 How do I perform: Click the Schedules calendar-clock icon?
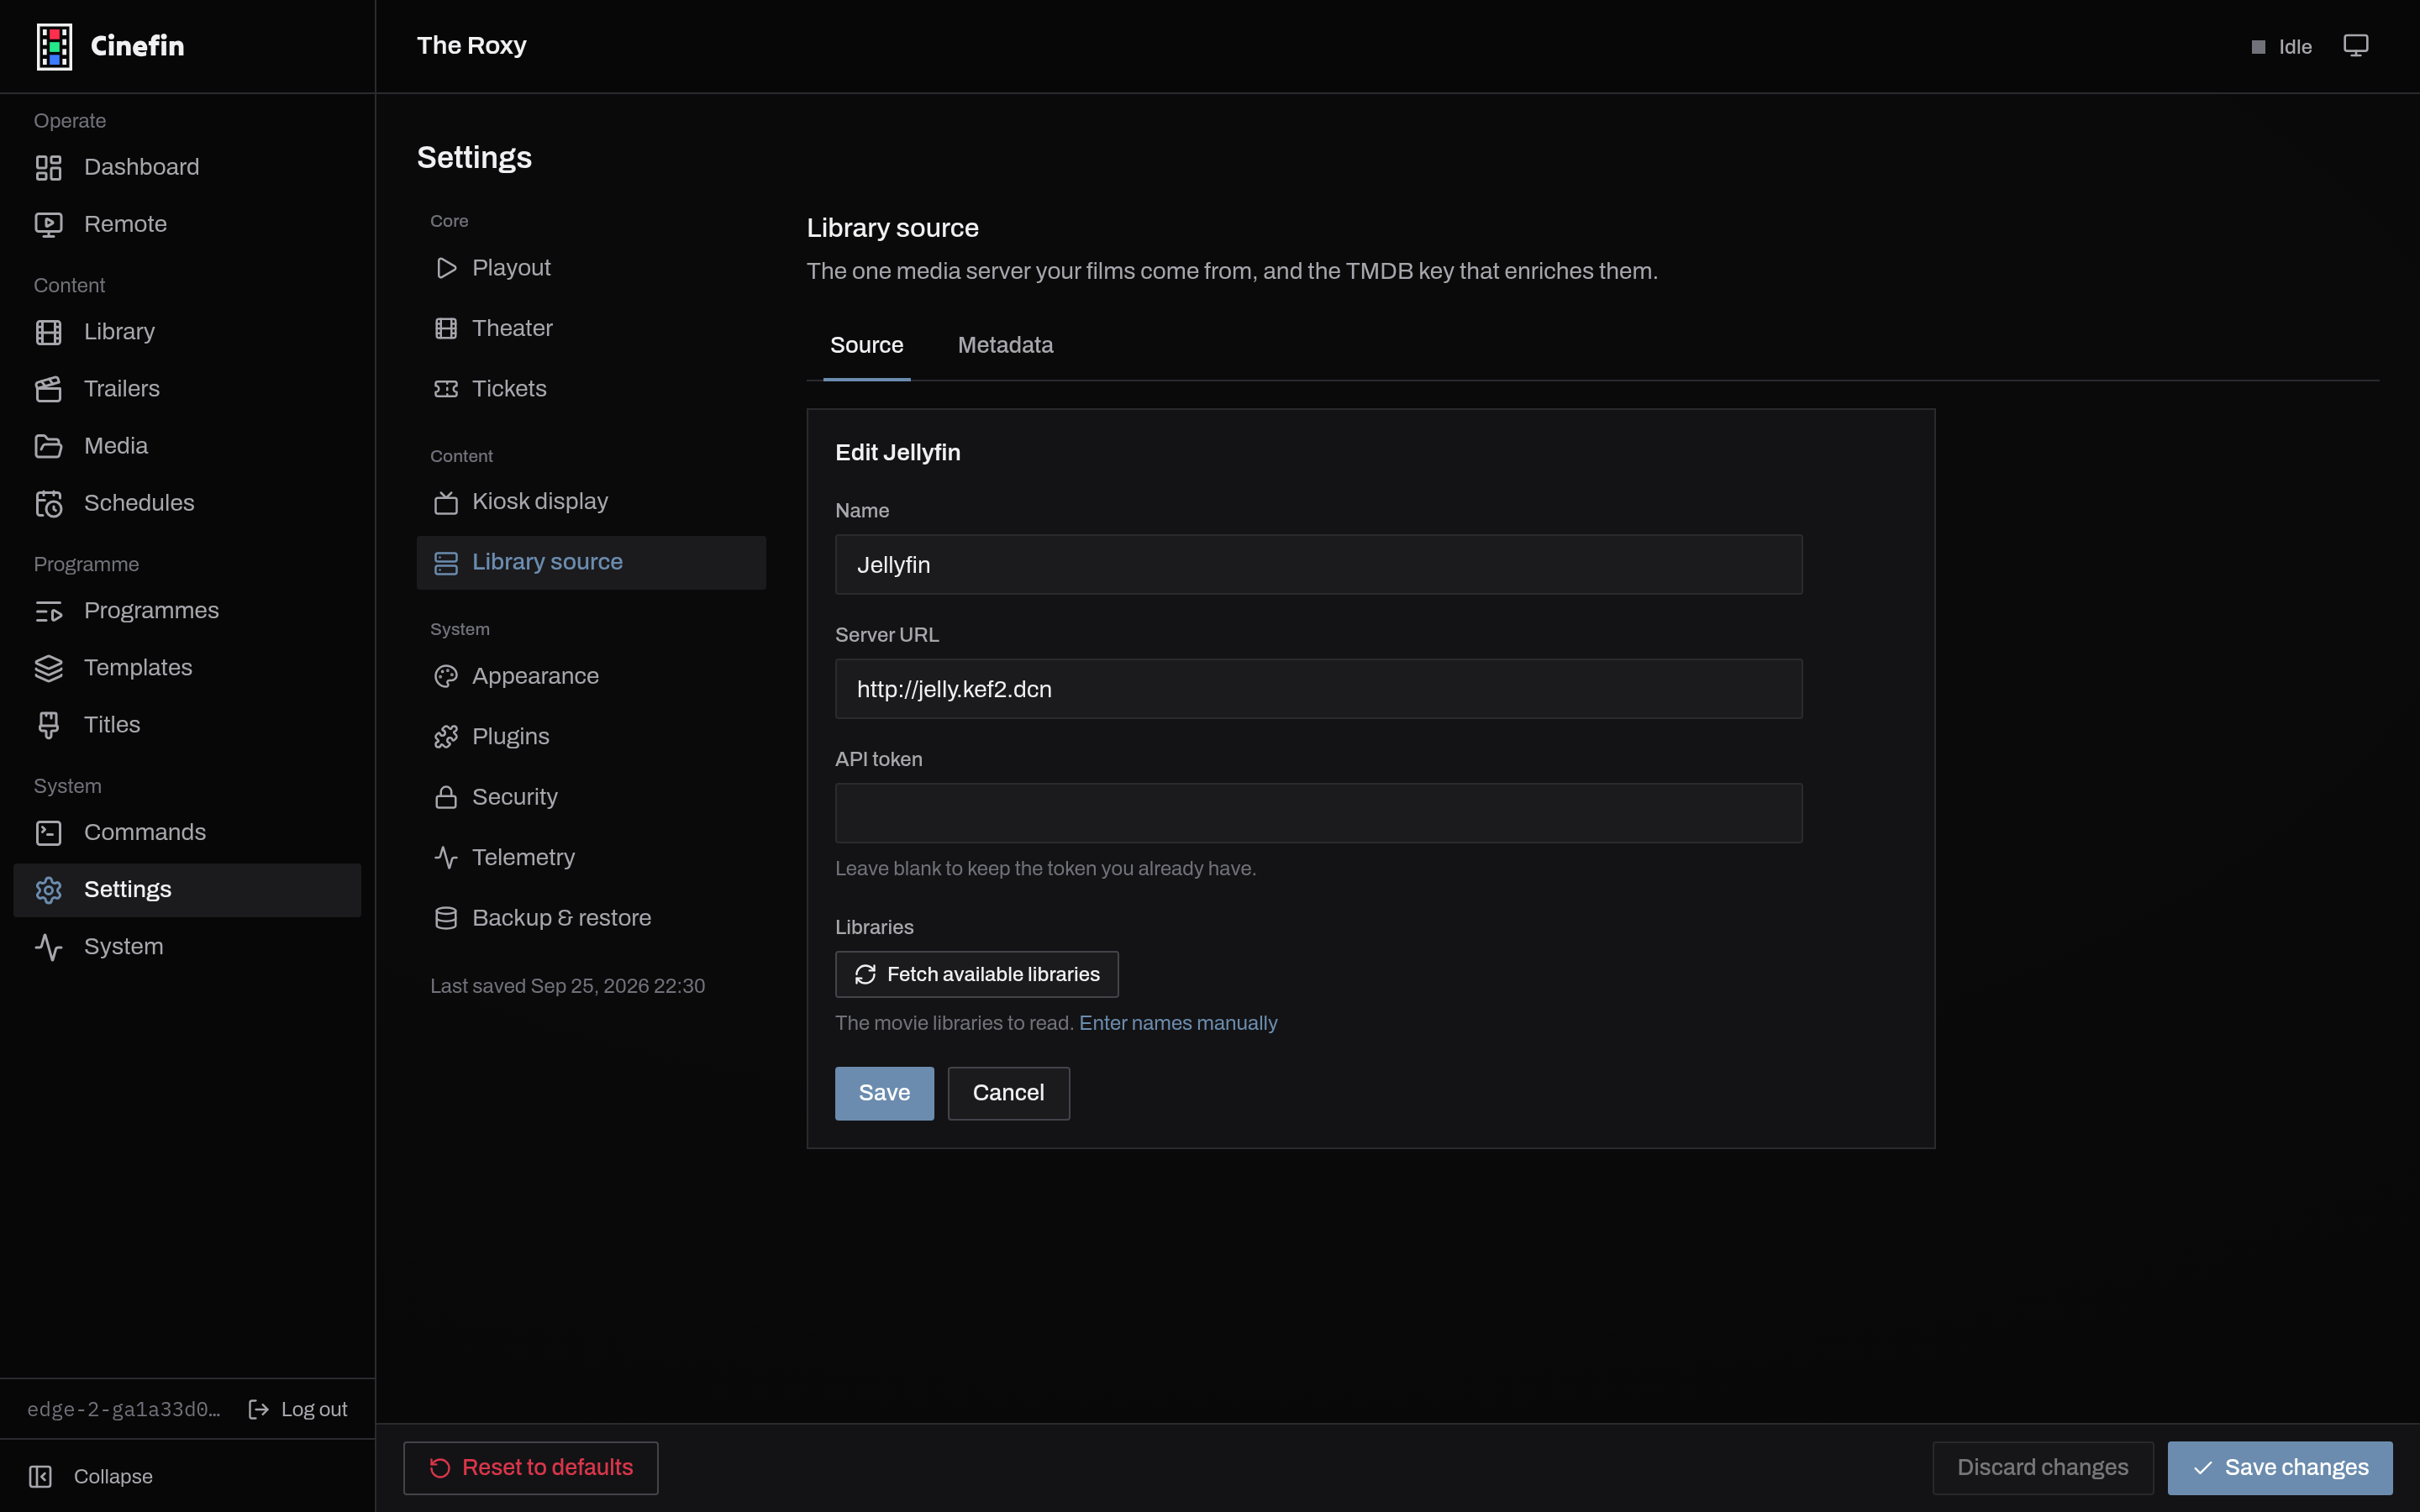[48, 503]
